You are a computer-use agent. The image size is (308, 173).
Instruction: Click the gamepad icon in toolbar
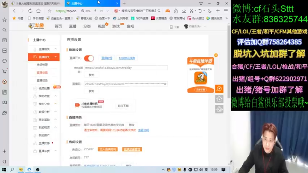point(167,11)
